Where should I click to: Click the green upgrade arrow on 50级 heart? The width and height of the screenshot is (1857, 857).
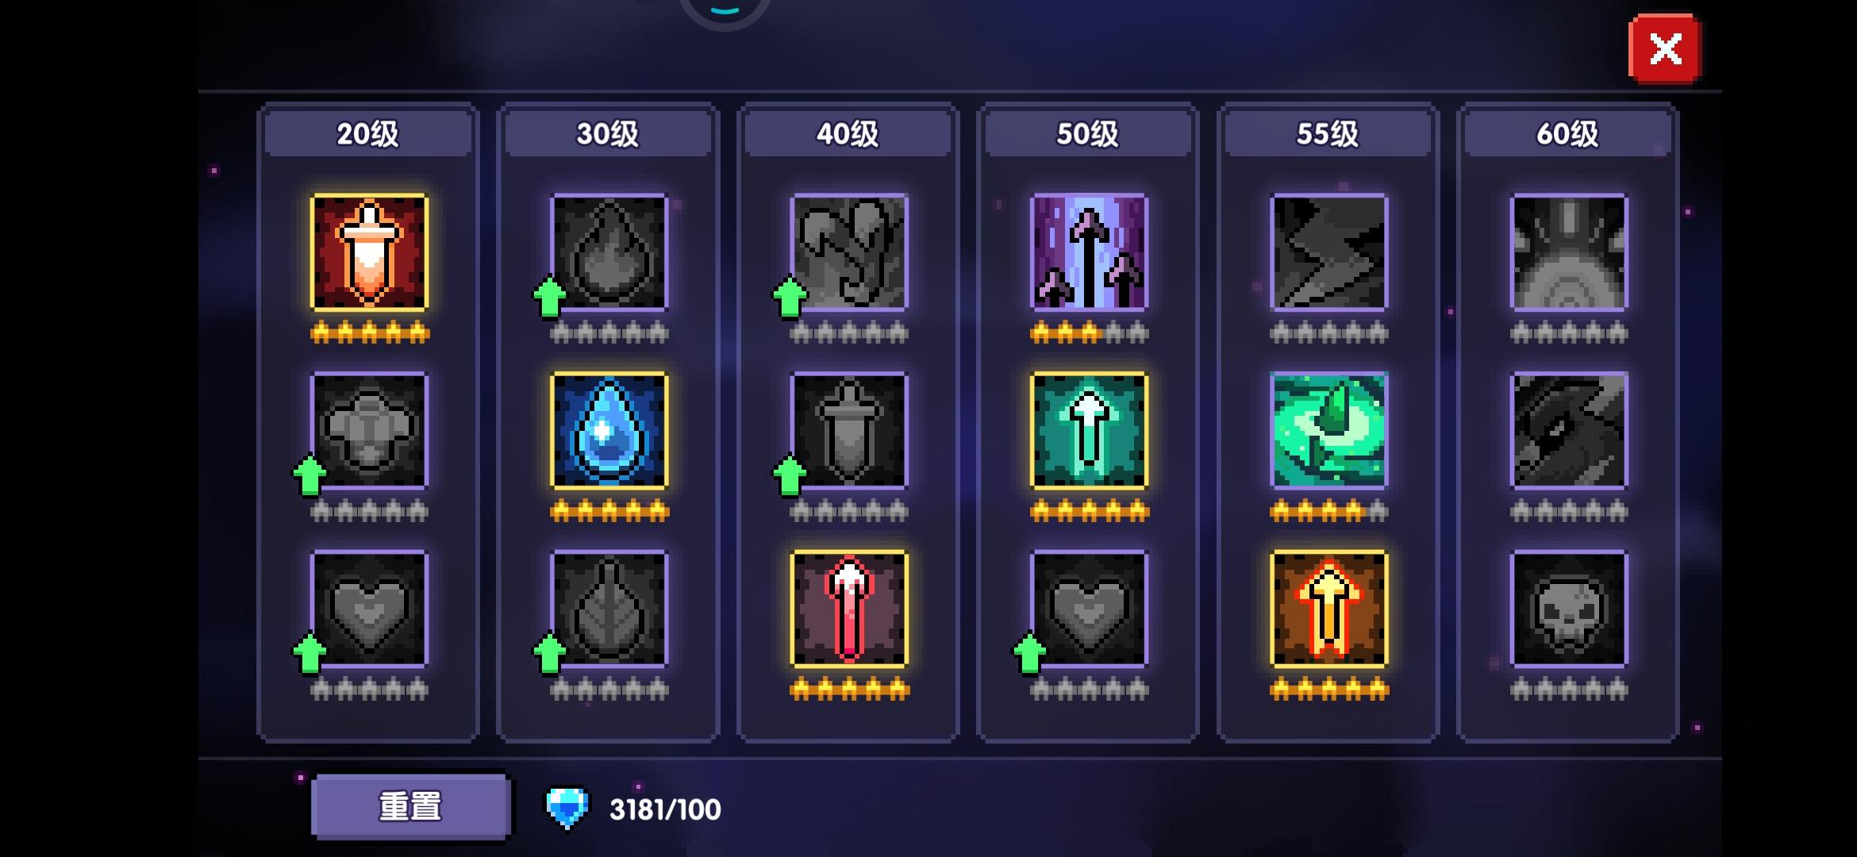click(1029, 652)
